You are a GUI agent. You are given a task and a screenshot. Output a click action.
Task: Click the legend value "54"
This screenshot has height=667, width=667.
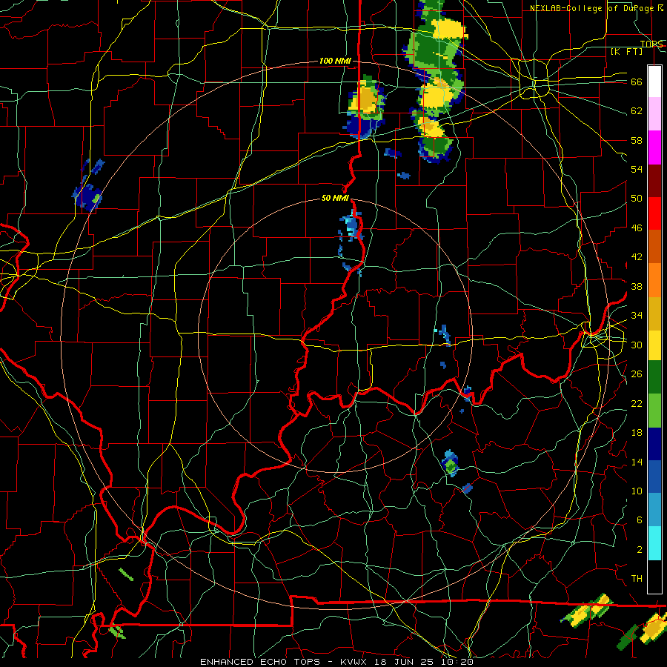click(x=637, y=169)
